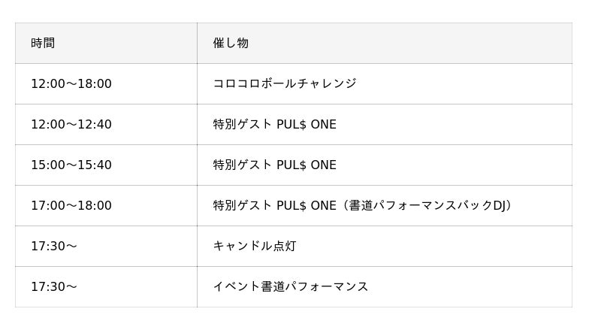Click the 時間 column header
Viewport: 601px width, 330px height.
tap(43, 43)
